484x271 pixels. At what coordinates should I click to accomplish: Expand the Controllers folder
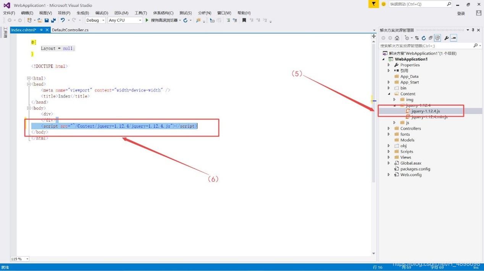click(389, 128)
